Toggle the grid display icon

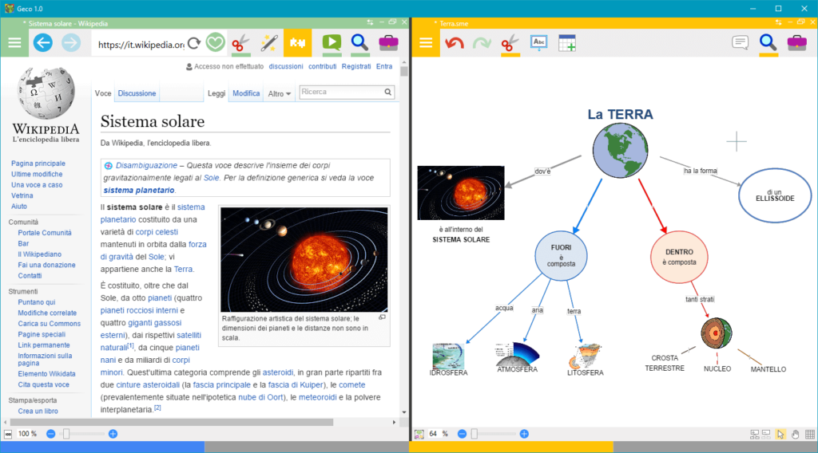coord(810,434)
